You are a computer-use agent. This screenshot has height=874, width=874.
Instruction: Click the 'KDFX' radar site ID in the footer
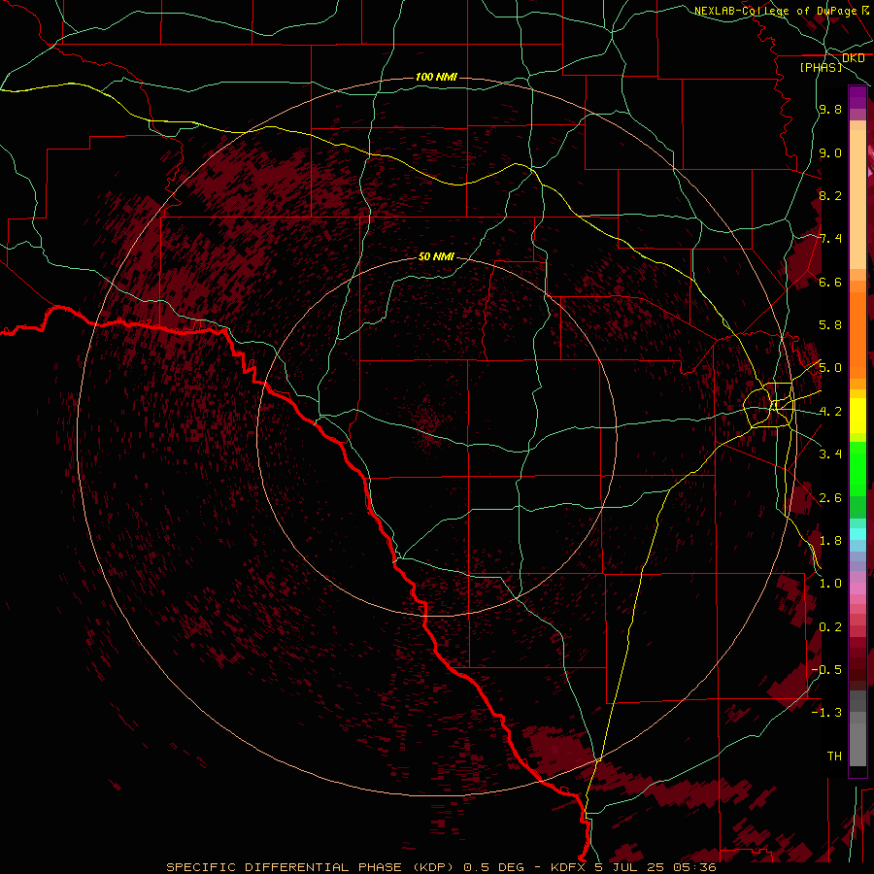pos(570,867)
